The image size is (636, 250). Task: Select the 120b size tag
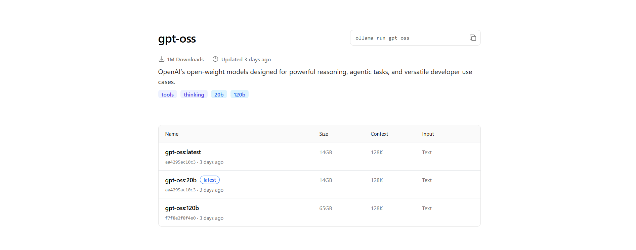click(x=240, y=95)
